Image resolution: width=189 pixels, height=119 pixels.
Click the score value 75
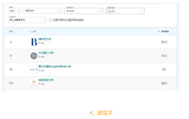(164, 69)
